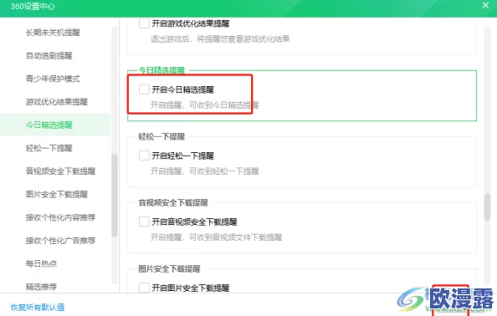Go to 每日热点 sidebar entry
Screen dimensions: 497x316
point(42,264)
